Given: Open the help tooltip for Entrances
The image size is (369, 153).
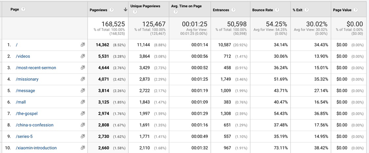Looking at the screenshot, I should (x=234, y=10).
